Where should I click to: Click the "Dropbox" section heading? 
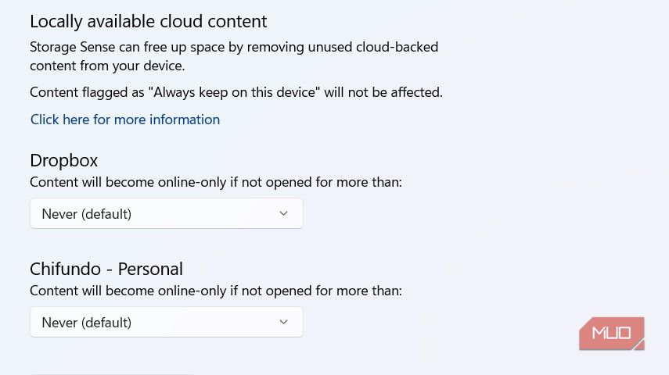[x=64, y=160]
